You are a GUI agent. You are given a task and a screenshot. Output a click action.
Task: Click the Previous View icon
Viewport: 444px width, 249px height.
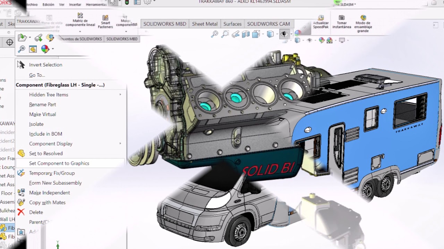[236, 34]
